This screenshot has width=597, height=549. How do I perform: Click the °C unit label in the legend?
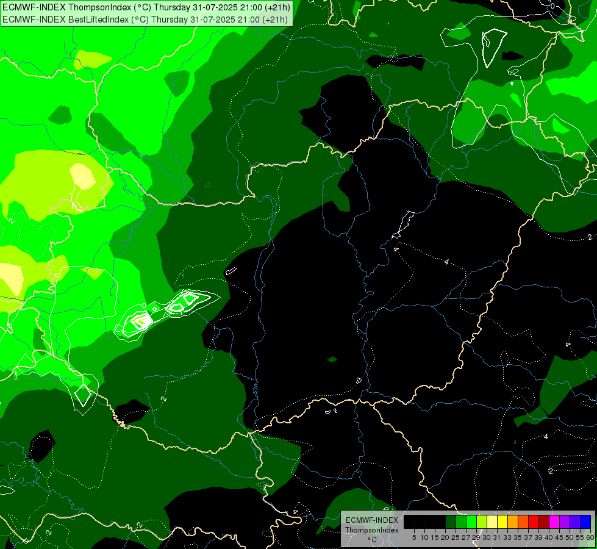(x=372, y=540)
